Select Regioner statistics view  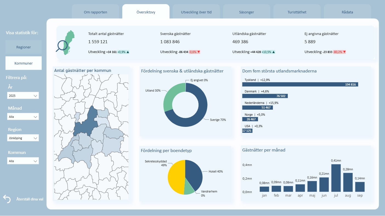(x=24, y=47)
